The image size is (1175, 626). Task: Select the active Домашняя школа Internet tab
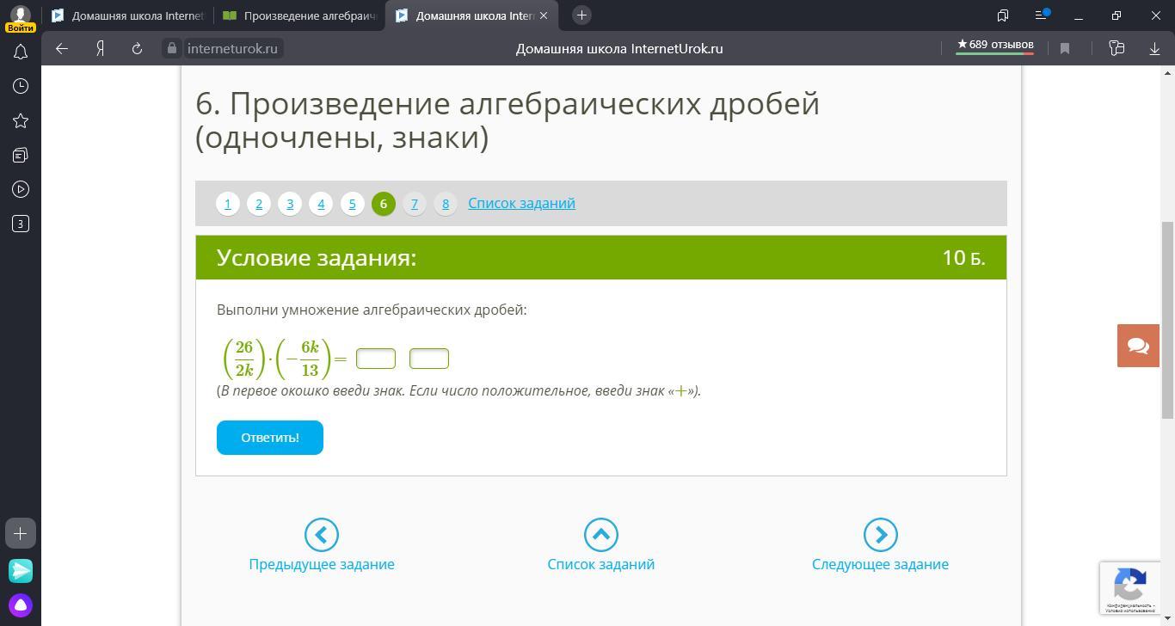pos(471,15)
